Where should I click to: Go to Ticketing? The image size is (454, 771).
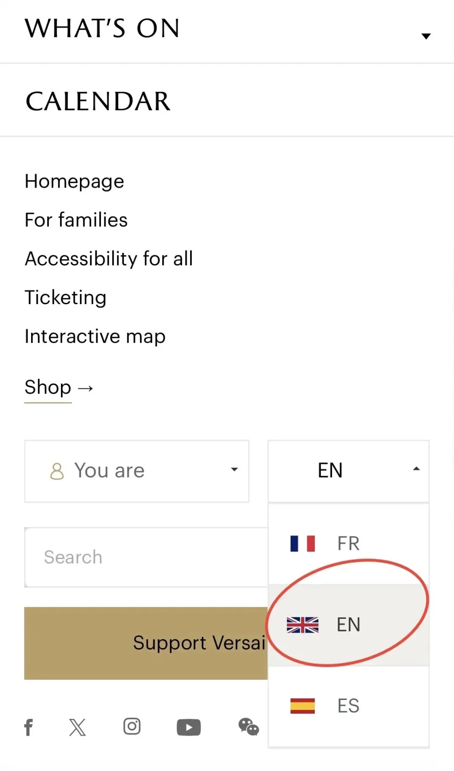coord(66,297)
